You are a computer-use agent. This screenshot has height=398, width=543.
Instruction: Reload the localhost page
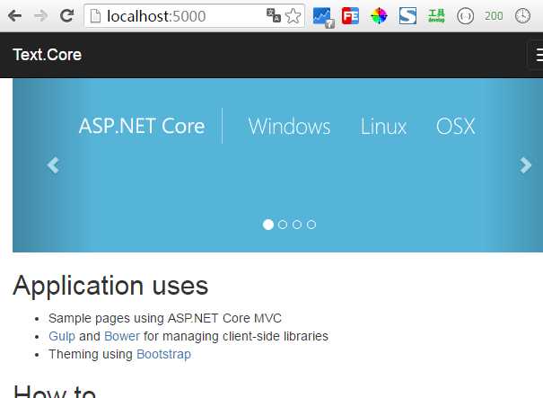[x=66, y=15]
